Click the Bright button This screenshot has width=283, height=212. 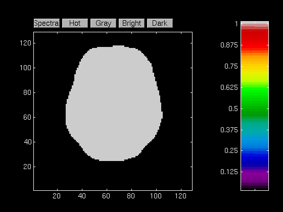point(131,23)
